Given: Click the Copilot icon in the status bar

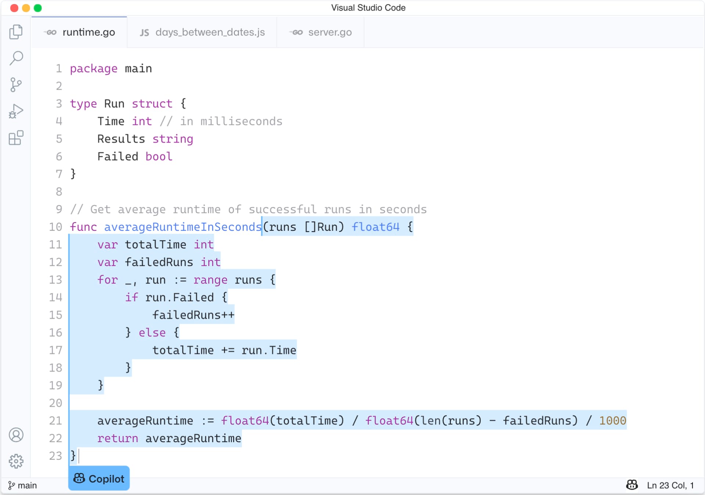Looking at the screenshot, I should click(632, 485).
